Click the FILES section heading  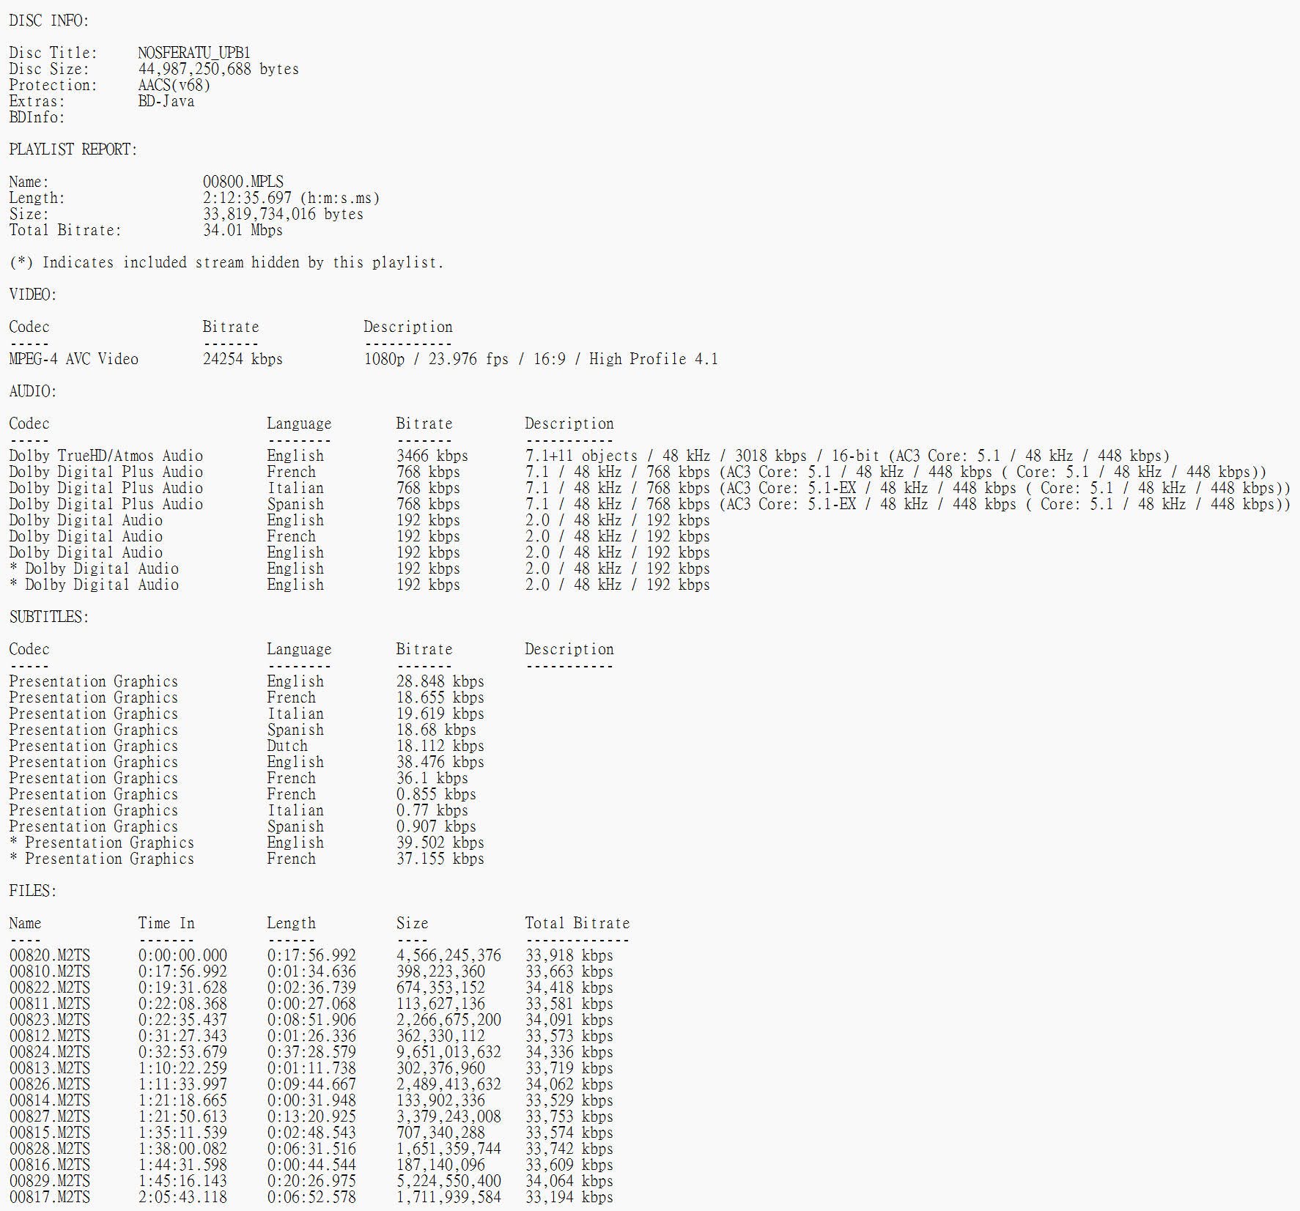[x=33, y=891]
